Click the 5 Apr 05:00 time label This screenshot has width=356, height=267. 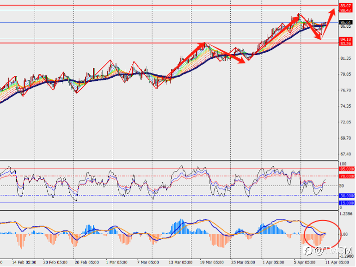(x=305, y=262)
